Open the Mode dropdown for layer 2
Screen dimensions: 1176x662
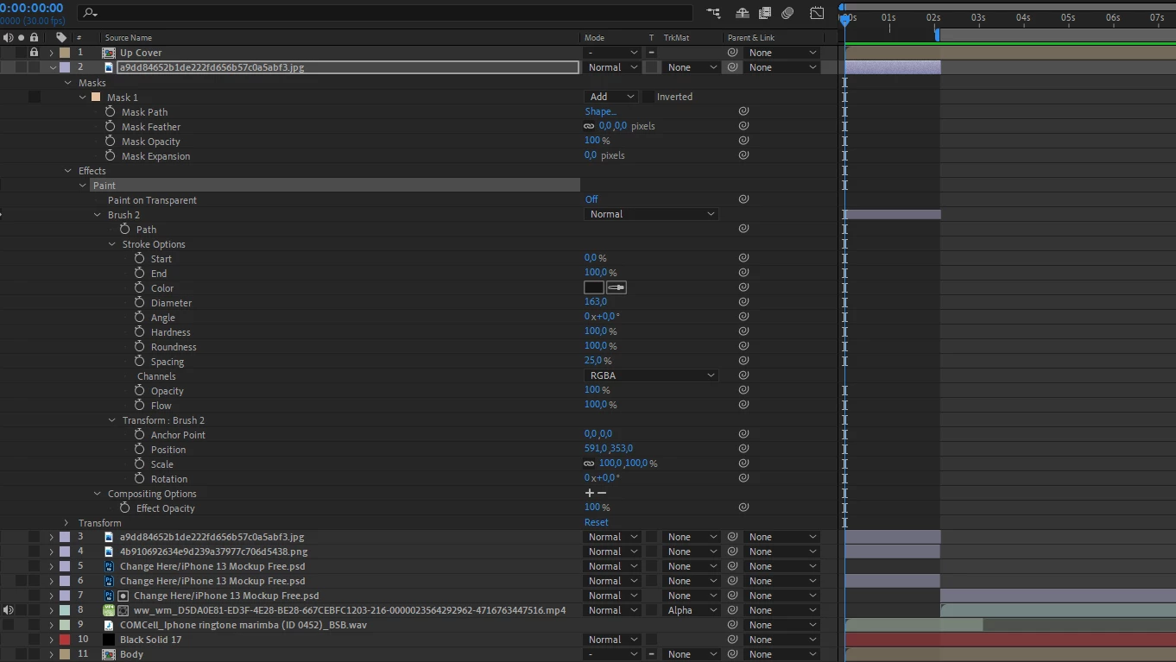(x=612, y=67)
